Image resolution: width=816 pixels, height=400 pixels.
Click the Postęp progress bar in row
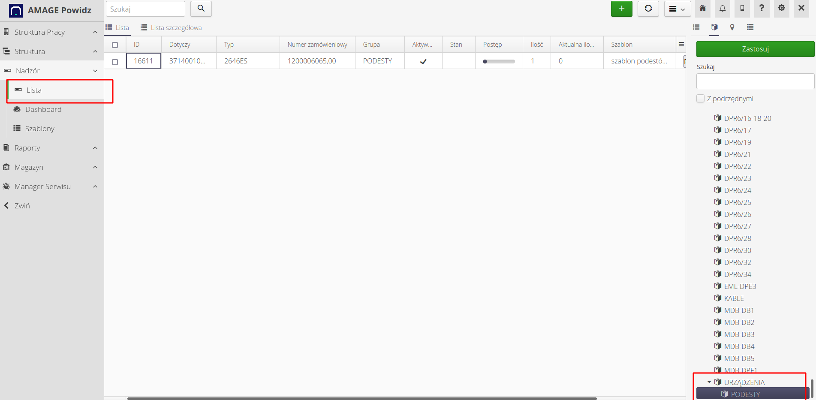click(499, 61)
